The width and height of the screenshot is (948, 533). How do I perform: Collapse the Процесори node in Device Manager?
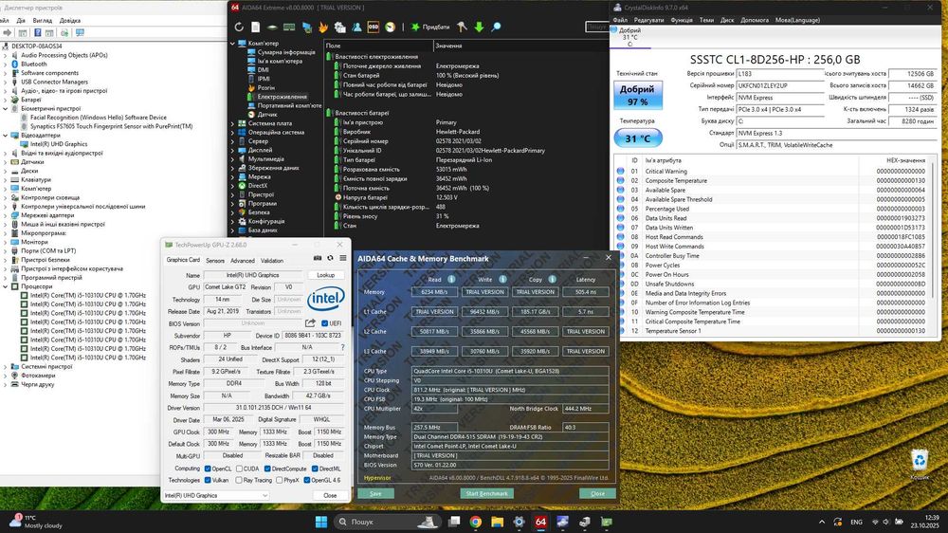tap(6, 286)
